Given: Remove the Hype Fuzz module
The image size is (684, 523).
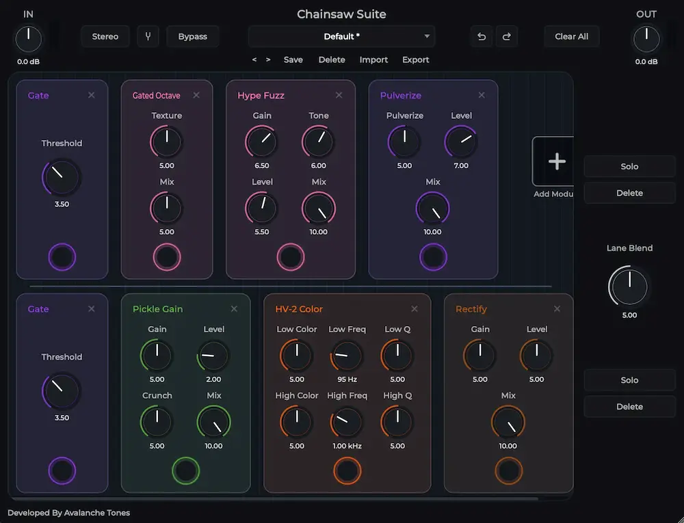Looking at the screenshot, I should [x=339, y=95].
